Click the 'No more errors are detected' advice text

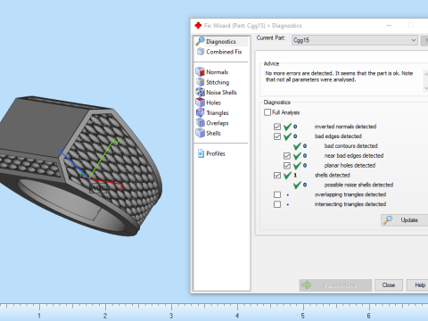pyautogui.click(x=339, y=77)
